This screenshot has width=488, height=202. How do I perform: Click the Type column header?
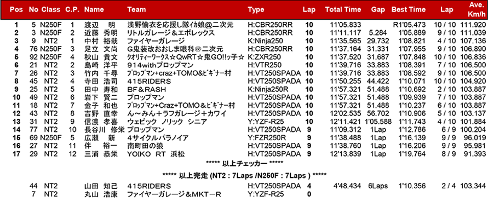256,10
